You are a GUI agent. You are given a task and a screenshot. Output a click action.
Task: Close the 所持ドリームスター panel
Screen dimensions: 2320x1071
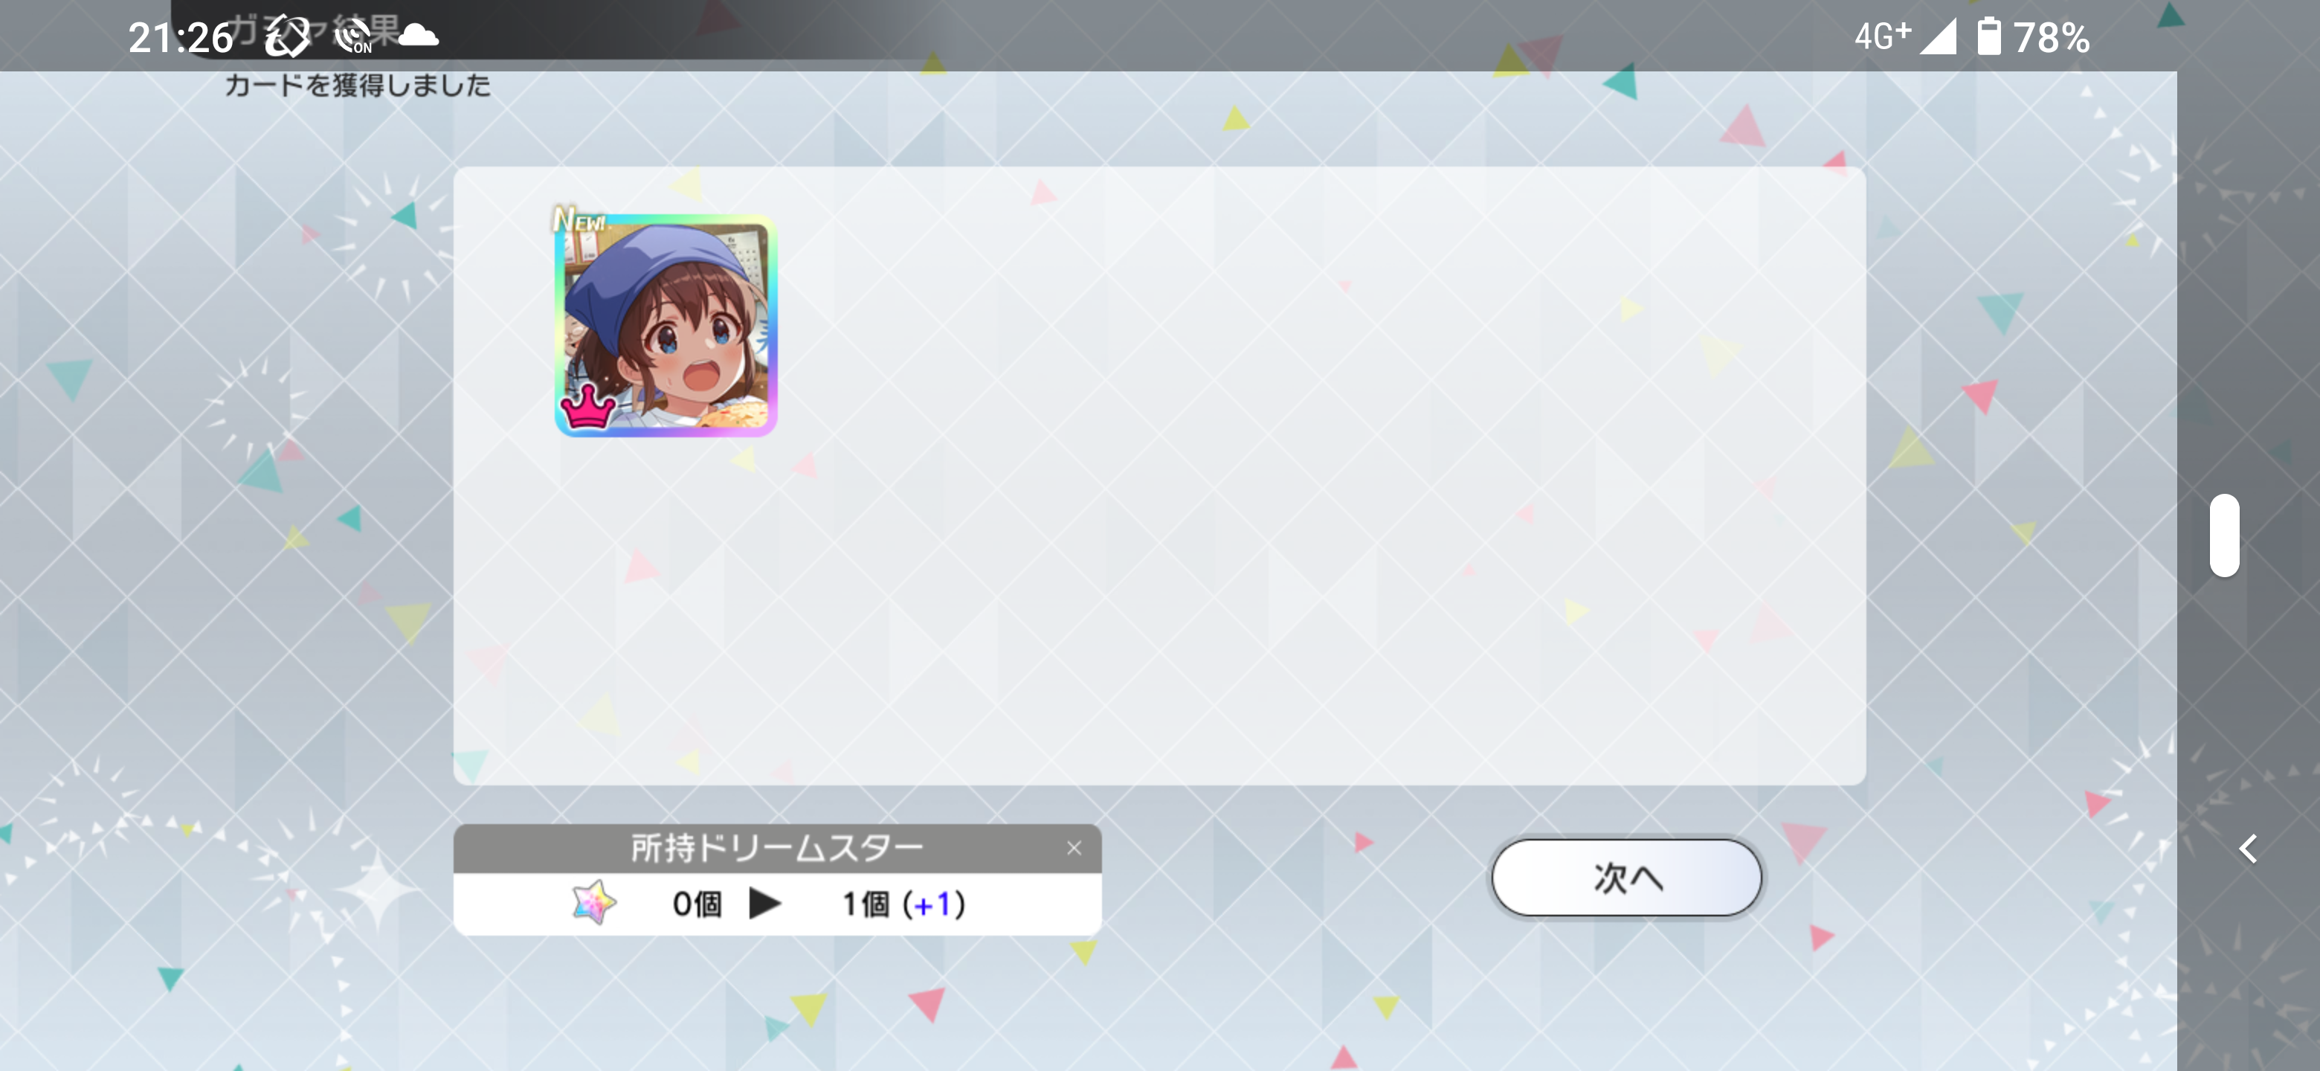coord(1074,848)
